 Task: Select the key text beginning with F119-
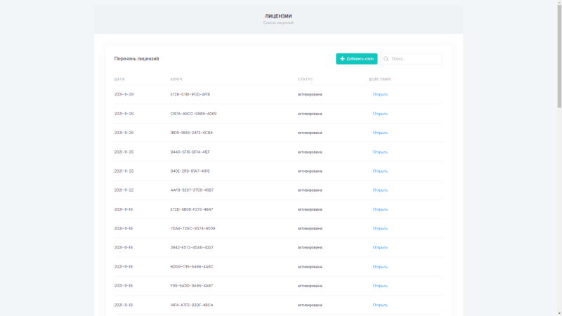click(x=191, y=286)
